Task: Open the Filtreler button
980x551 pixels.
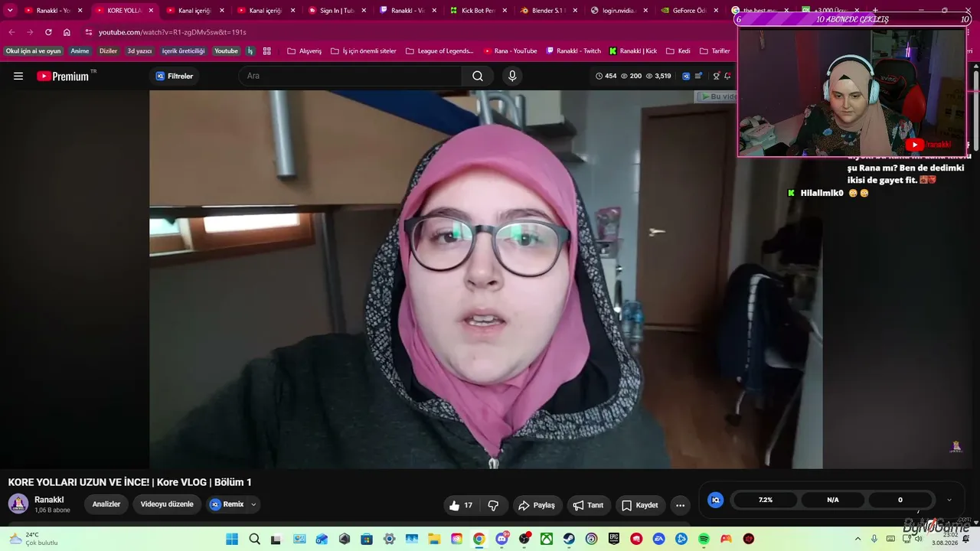Action: 175,76
